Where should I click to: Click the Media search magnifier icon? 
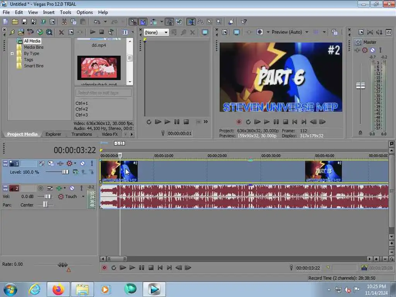(x=49, y=32)
